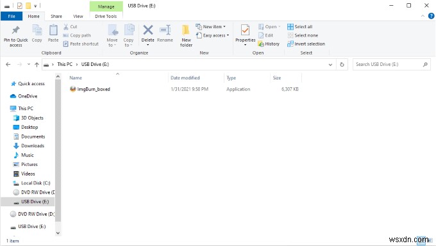Create a New folder
This screenshot has width=436, height=246.
186,36
